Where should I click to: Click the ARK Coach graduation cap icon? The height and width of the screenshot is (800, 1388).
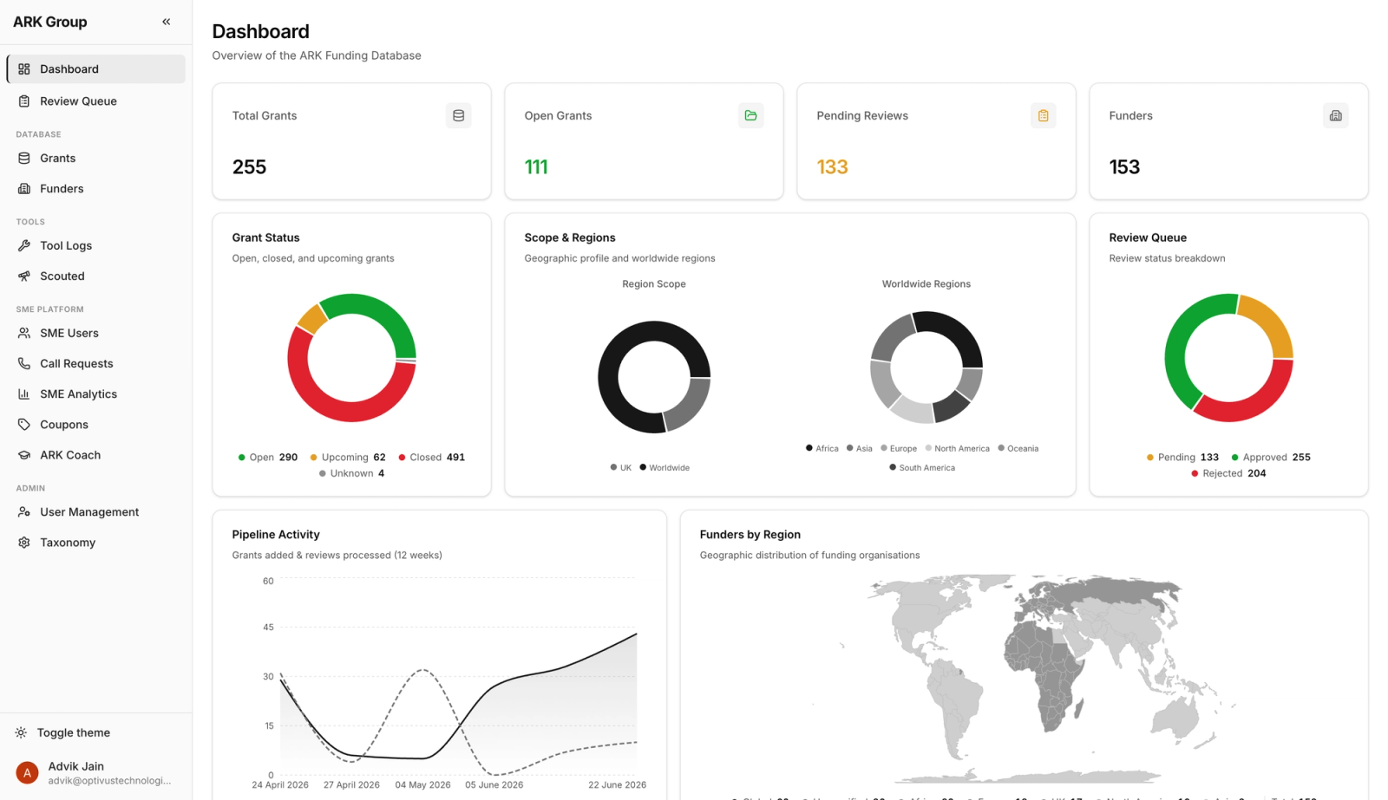pyautogui.click(x=24, y=455)
